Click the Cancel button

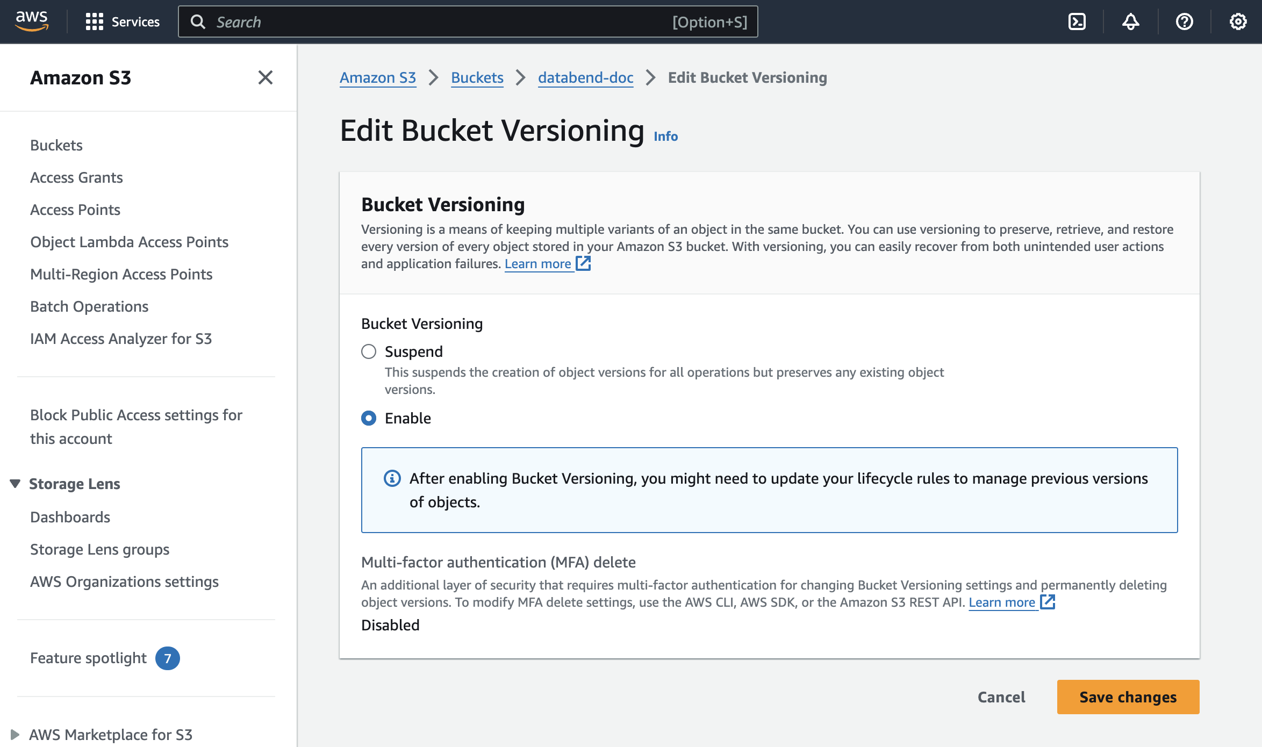tap(1001, 697)
